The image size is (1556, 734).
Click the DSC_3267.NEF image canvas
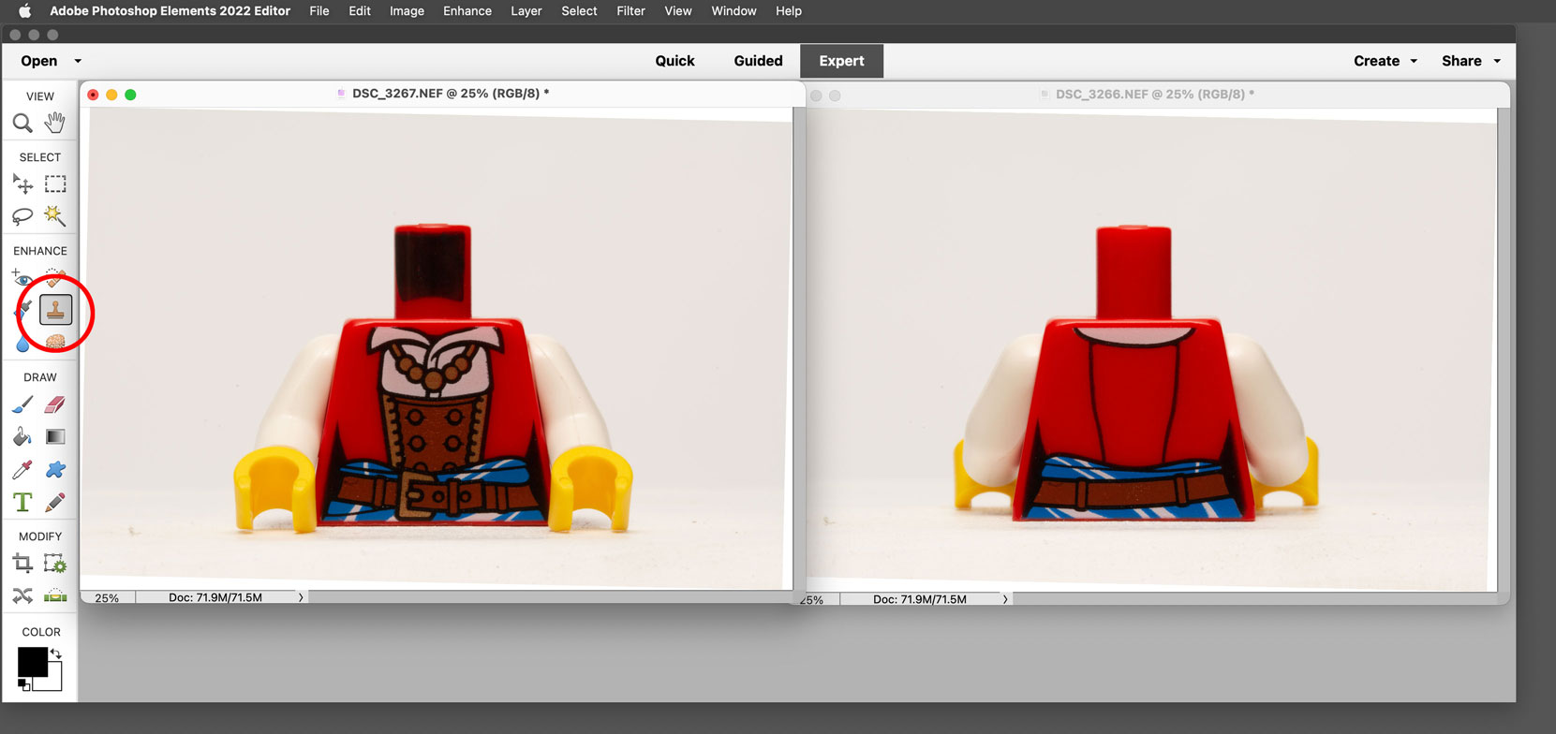436,348
